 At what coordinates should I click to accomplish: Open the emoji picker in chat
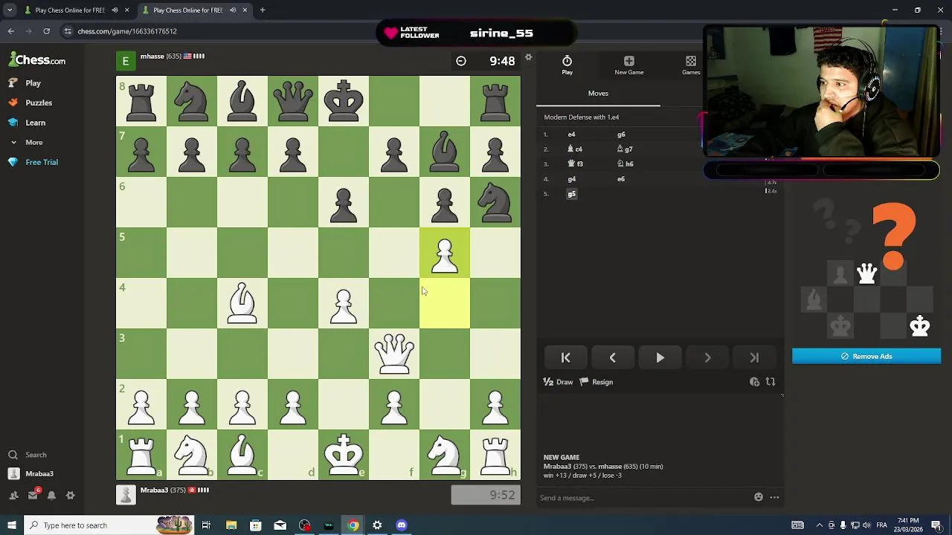[x=759, y=497]
